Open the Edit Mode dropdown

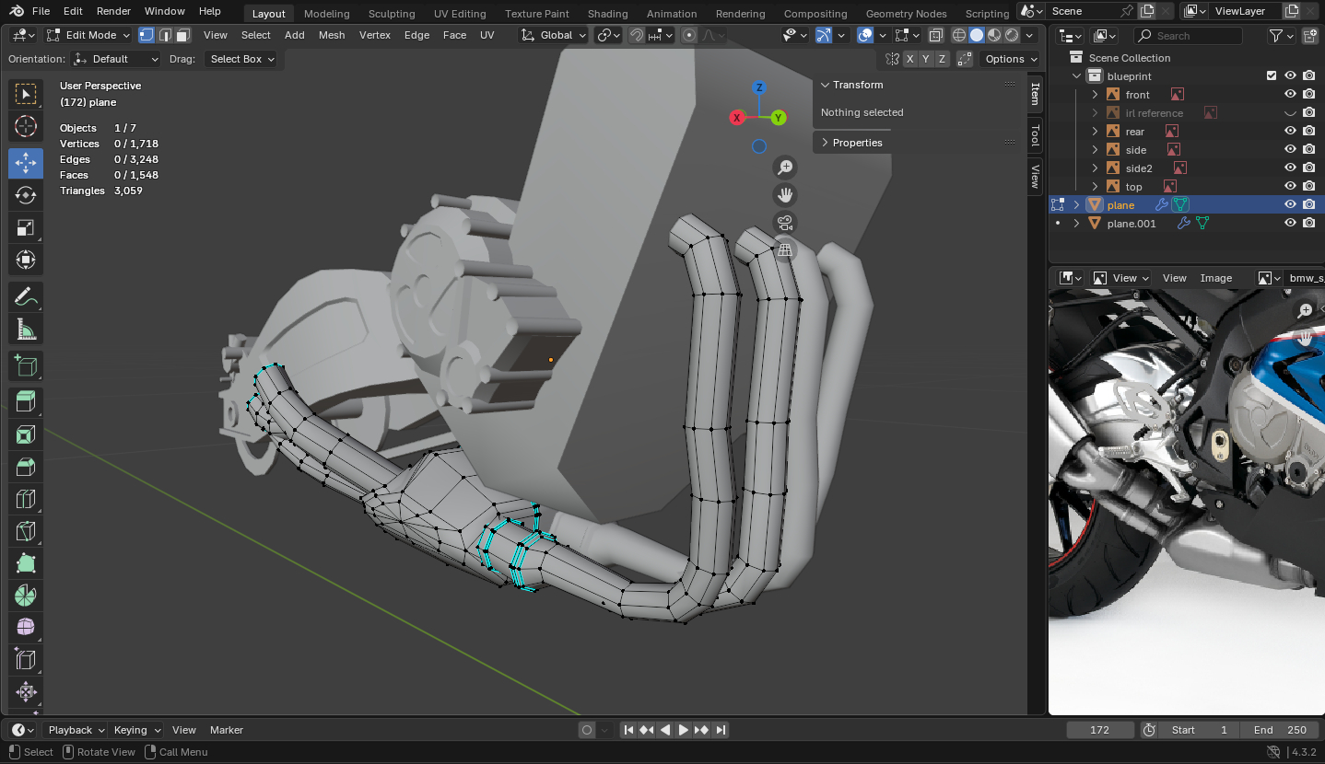click(89, 35)
